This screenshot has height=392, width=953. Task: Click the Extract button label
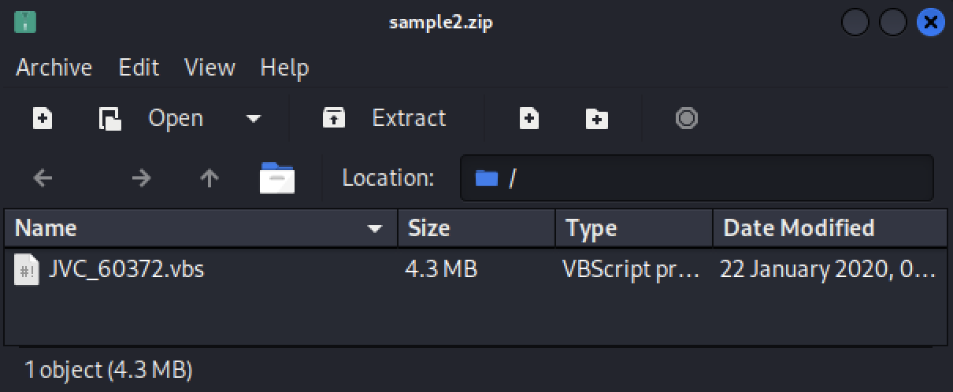pyautogui.click(x=409, y=119)
